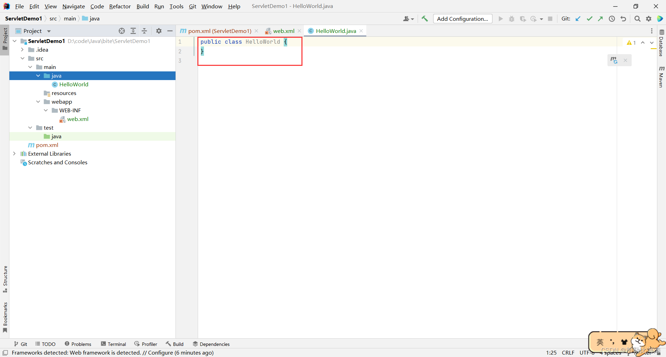Open IDE Settings via gear icon

(649, 19)
